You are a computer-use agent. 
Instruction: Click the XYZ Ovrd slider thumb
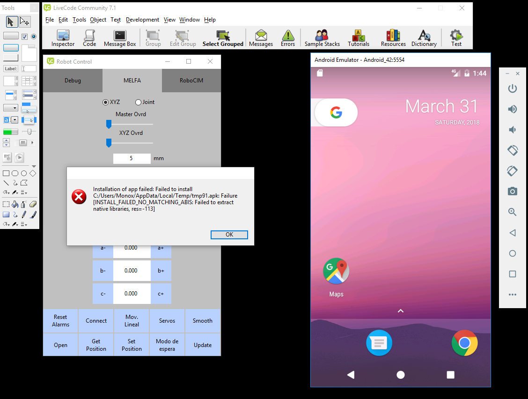coord(109,143)
